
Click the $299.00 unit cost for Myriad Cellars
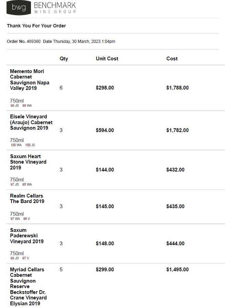(105, 270)
